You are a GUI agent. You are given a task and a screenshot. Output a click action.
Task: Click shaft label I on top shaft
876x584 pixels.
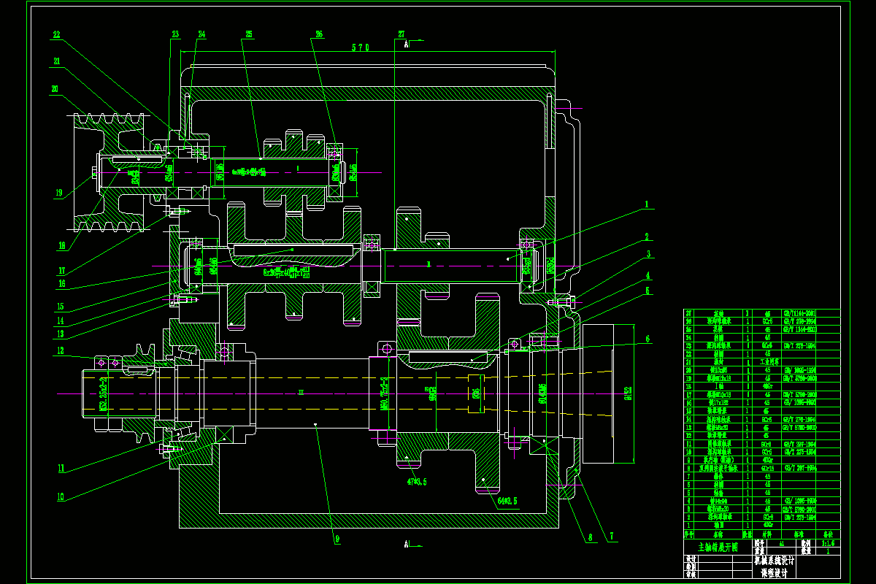298,168
